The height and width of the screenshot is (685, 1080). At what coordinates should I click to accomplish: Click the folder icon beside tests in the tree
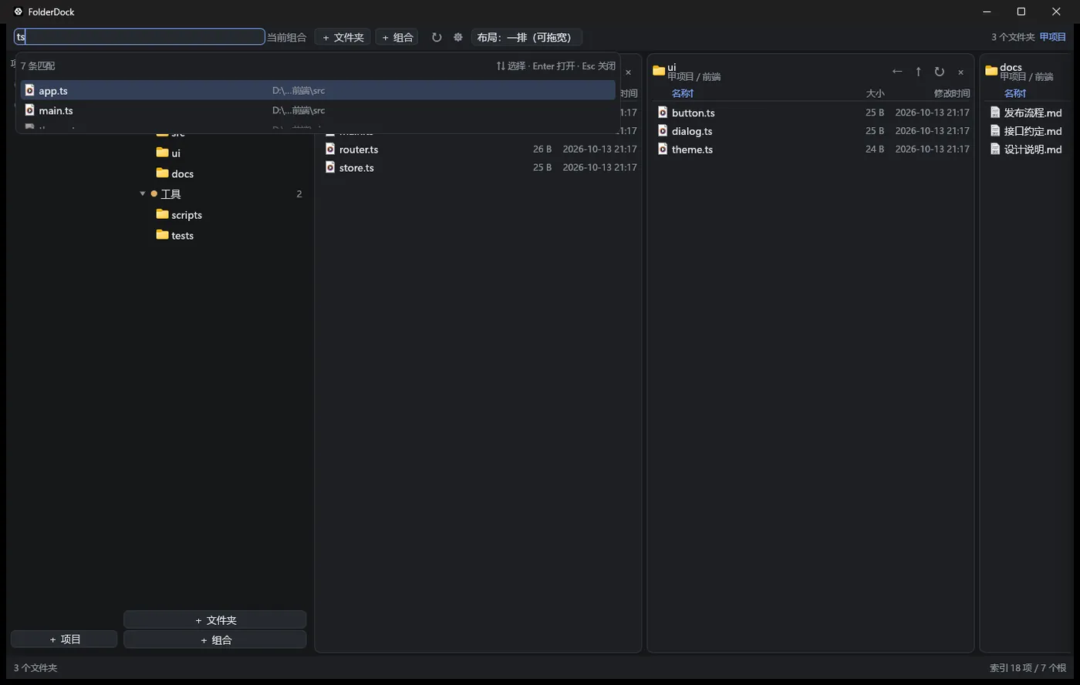[x=162, y=235]
